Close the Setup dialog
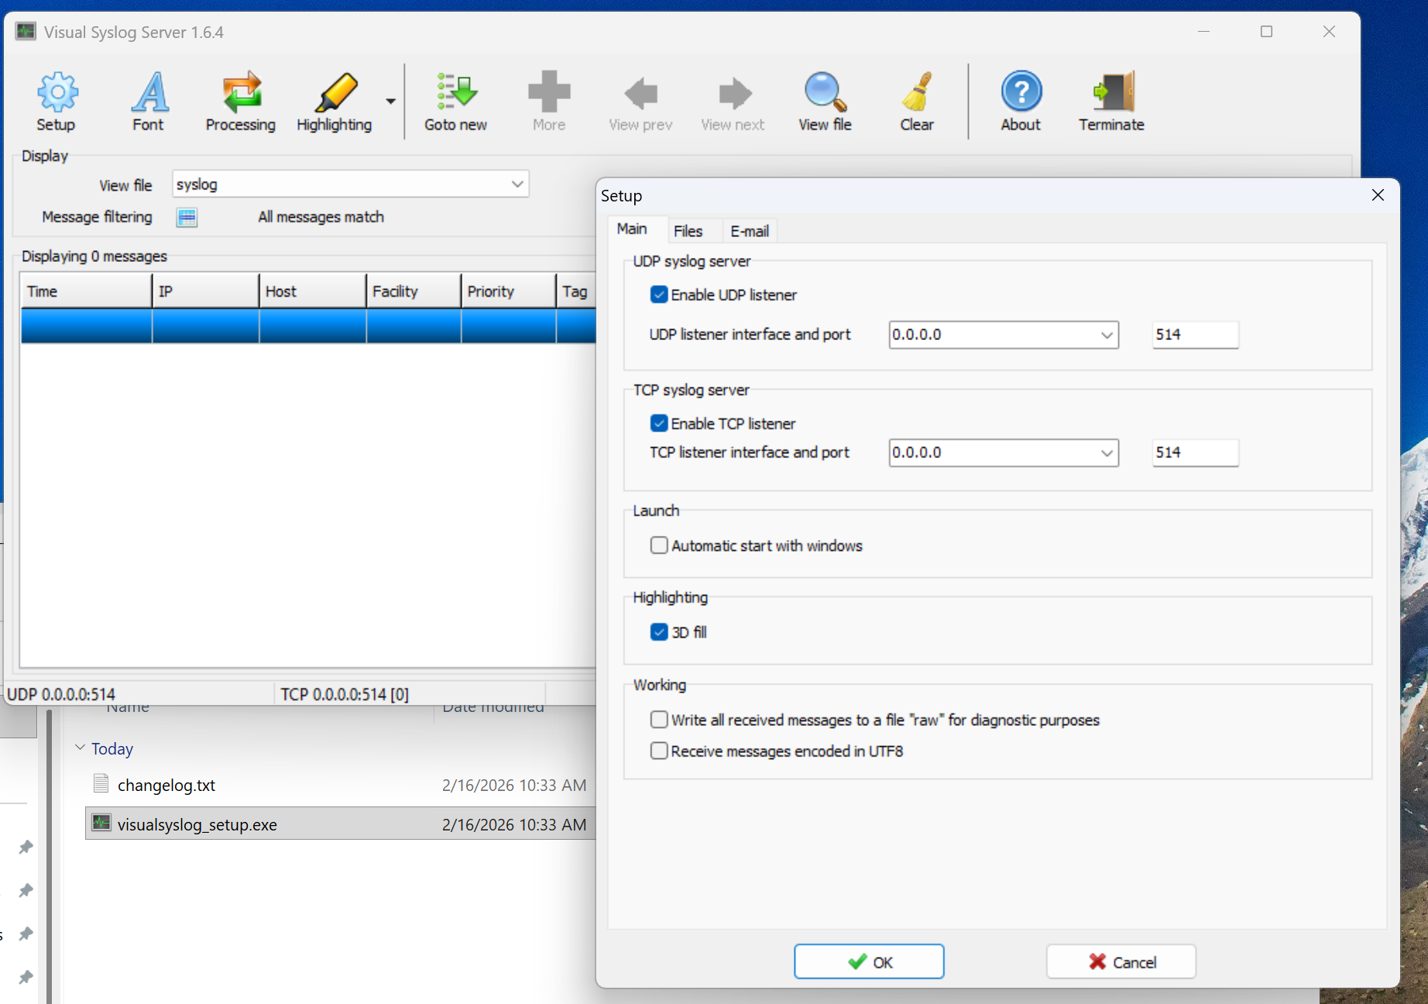 coord(1378,195)
